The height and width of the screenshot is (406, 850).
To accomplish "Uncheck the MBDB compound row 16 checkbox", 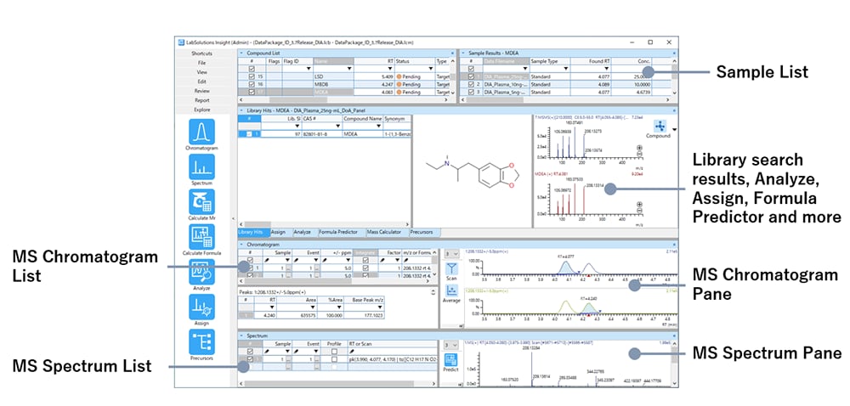I will click(251, 86).
